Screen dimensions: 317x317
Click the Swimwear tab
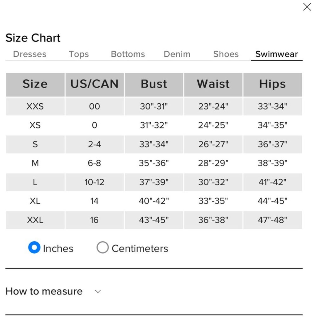[x=276, y=54]
